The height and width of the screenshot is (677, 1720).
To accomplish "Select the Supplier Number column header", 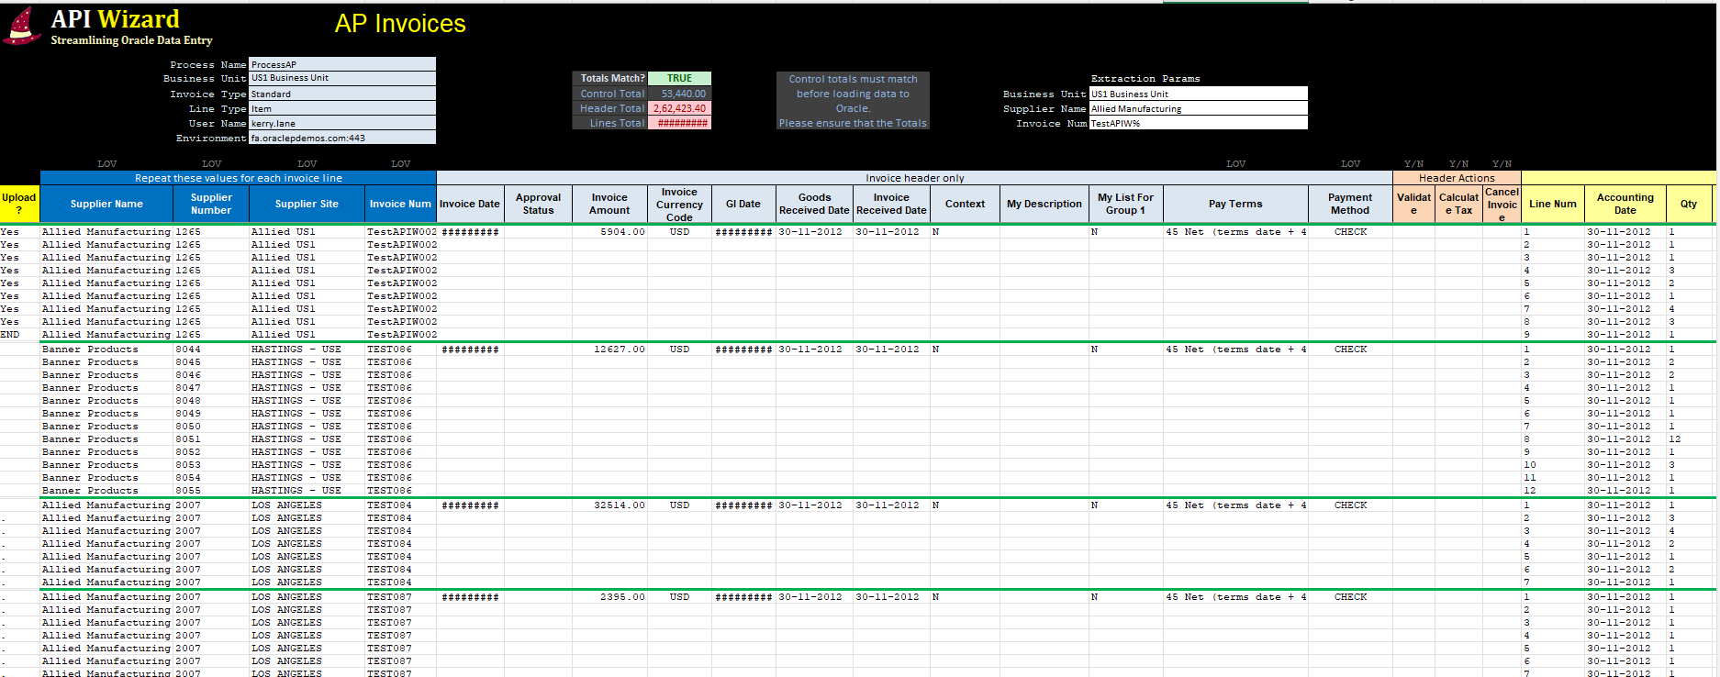I will click(x=211, y=204).
